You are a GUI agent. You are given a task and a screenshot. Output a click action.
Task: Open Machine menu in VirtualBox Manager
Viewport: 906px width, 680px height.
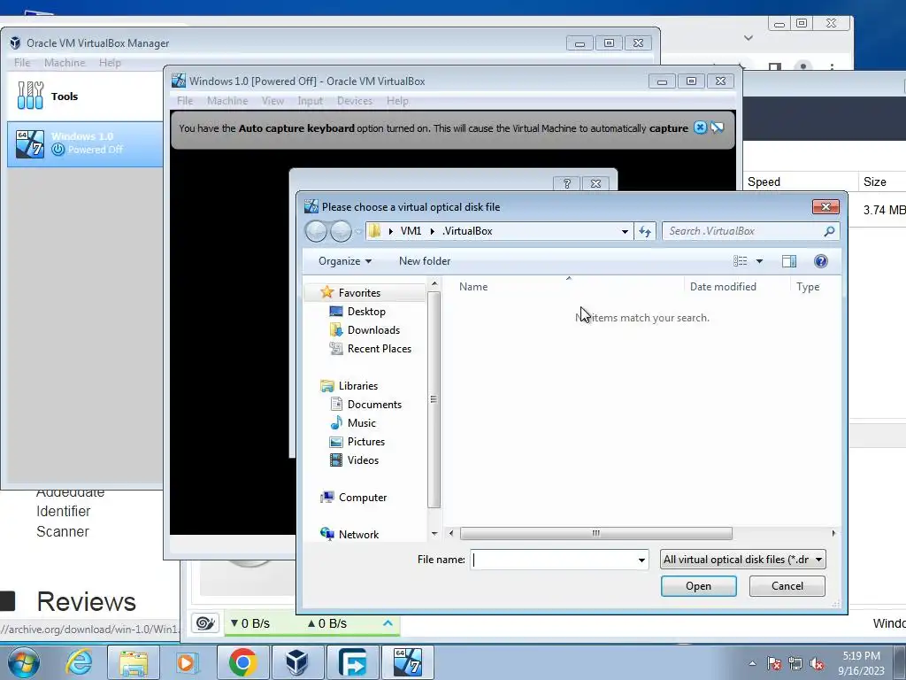pos(64,63)
